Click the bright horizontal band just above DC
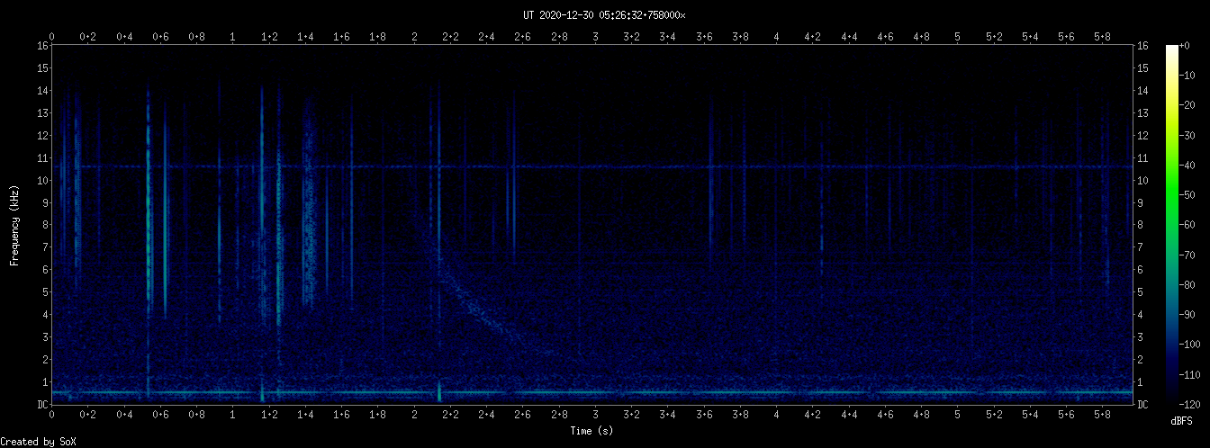 tap(630, 393)
